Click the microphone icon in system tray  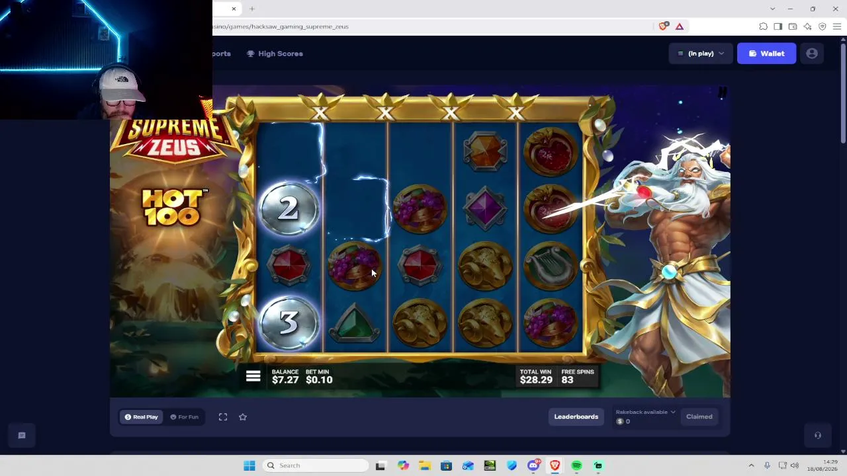coord(767,465)
